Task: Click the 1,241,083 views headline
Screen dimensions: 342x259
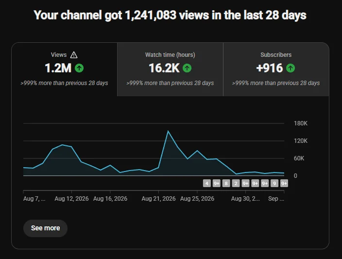Action: coord(170,15)
